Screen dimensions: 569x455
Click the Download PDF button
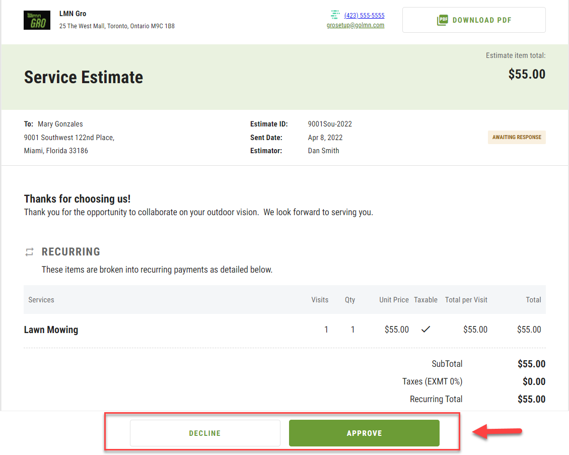[x=473, y=20]
